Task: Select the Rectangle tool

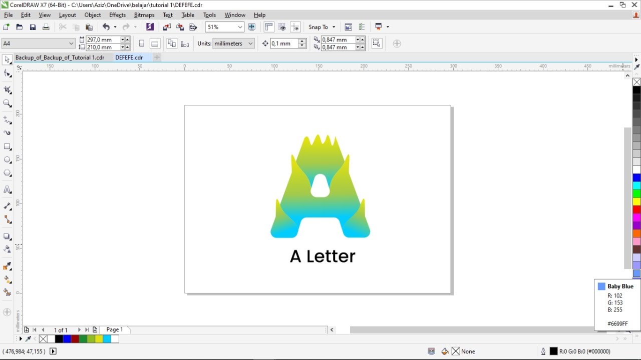Action: point(7,146)
